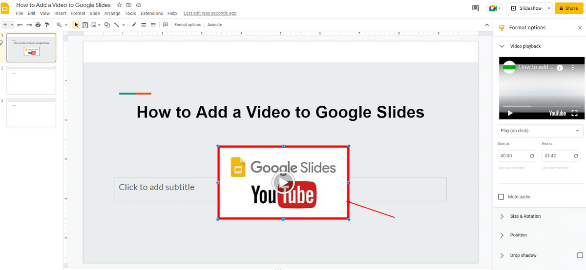The image size is (586, 270).
Task: Open the Insert menu
Action: click(x=61, y=14)
